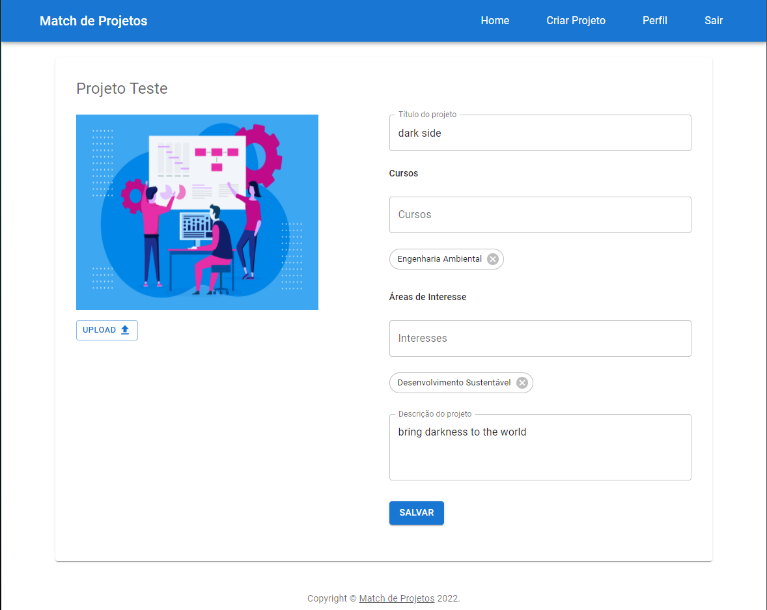This screenshot has height=610, width=767.
Task: Save the project with SALVAR
Action: [416, 512]
